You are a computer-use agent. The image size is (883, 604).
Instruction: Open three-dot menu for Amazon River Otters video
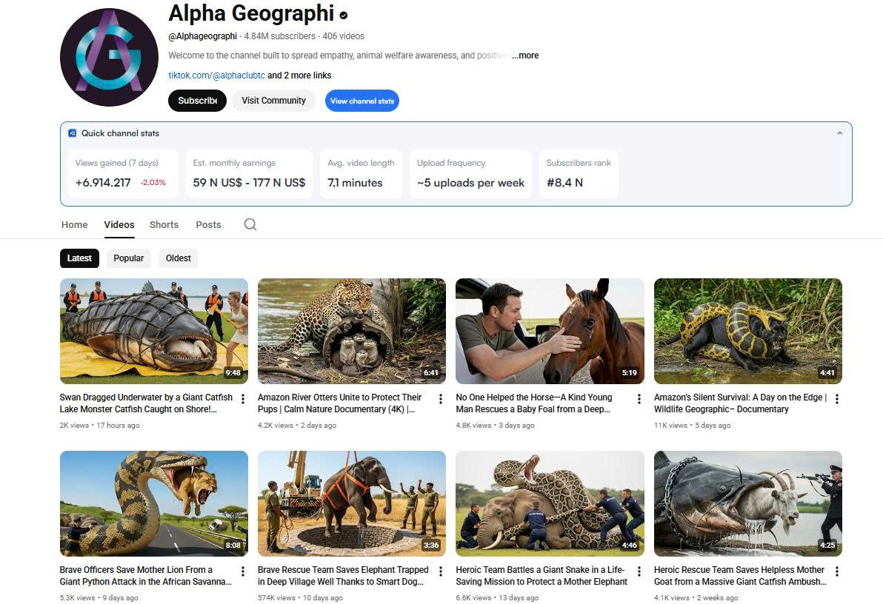441,399
